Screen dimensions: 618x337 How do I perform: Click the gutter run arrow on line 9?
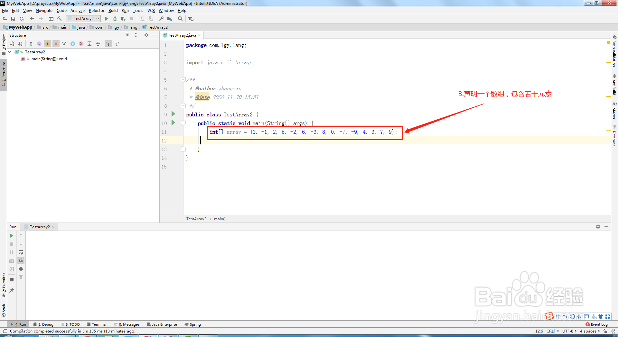[173, 114]
